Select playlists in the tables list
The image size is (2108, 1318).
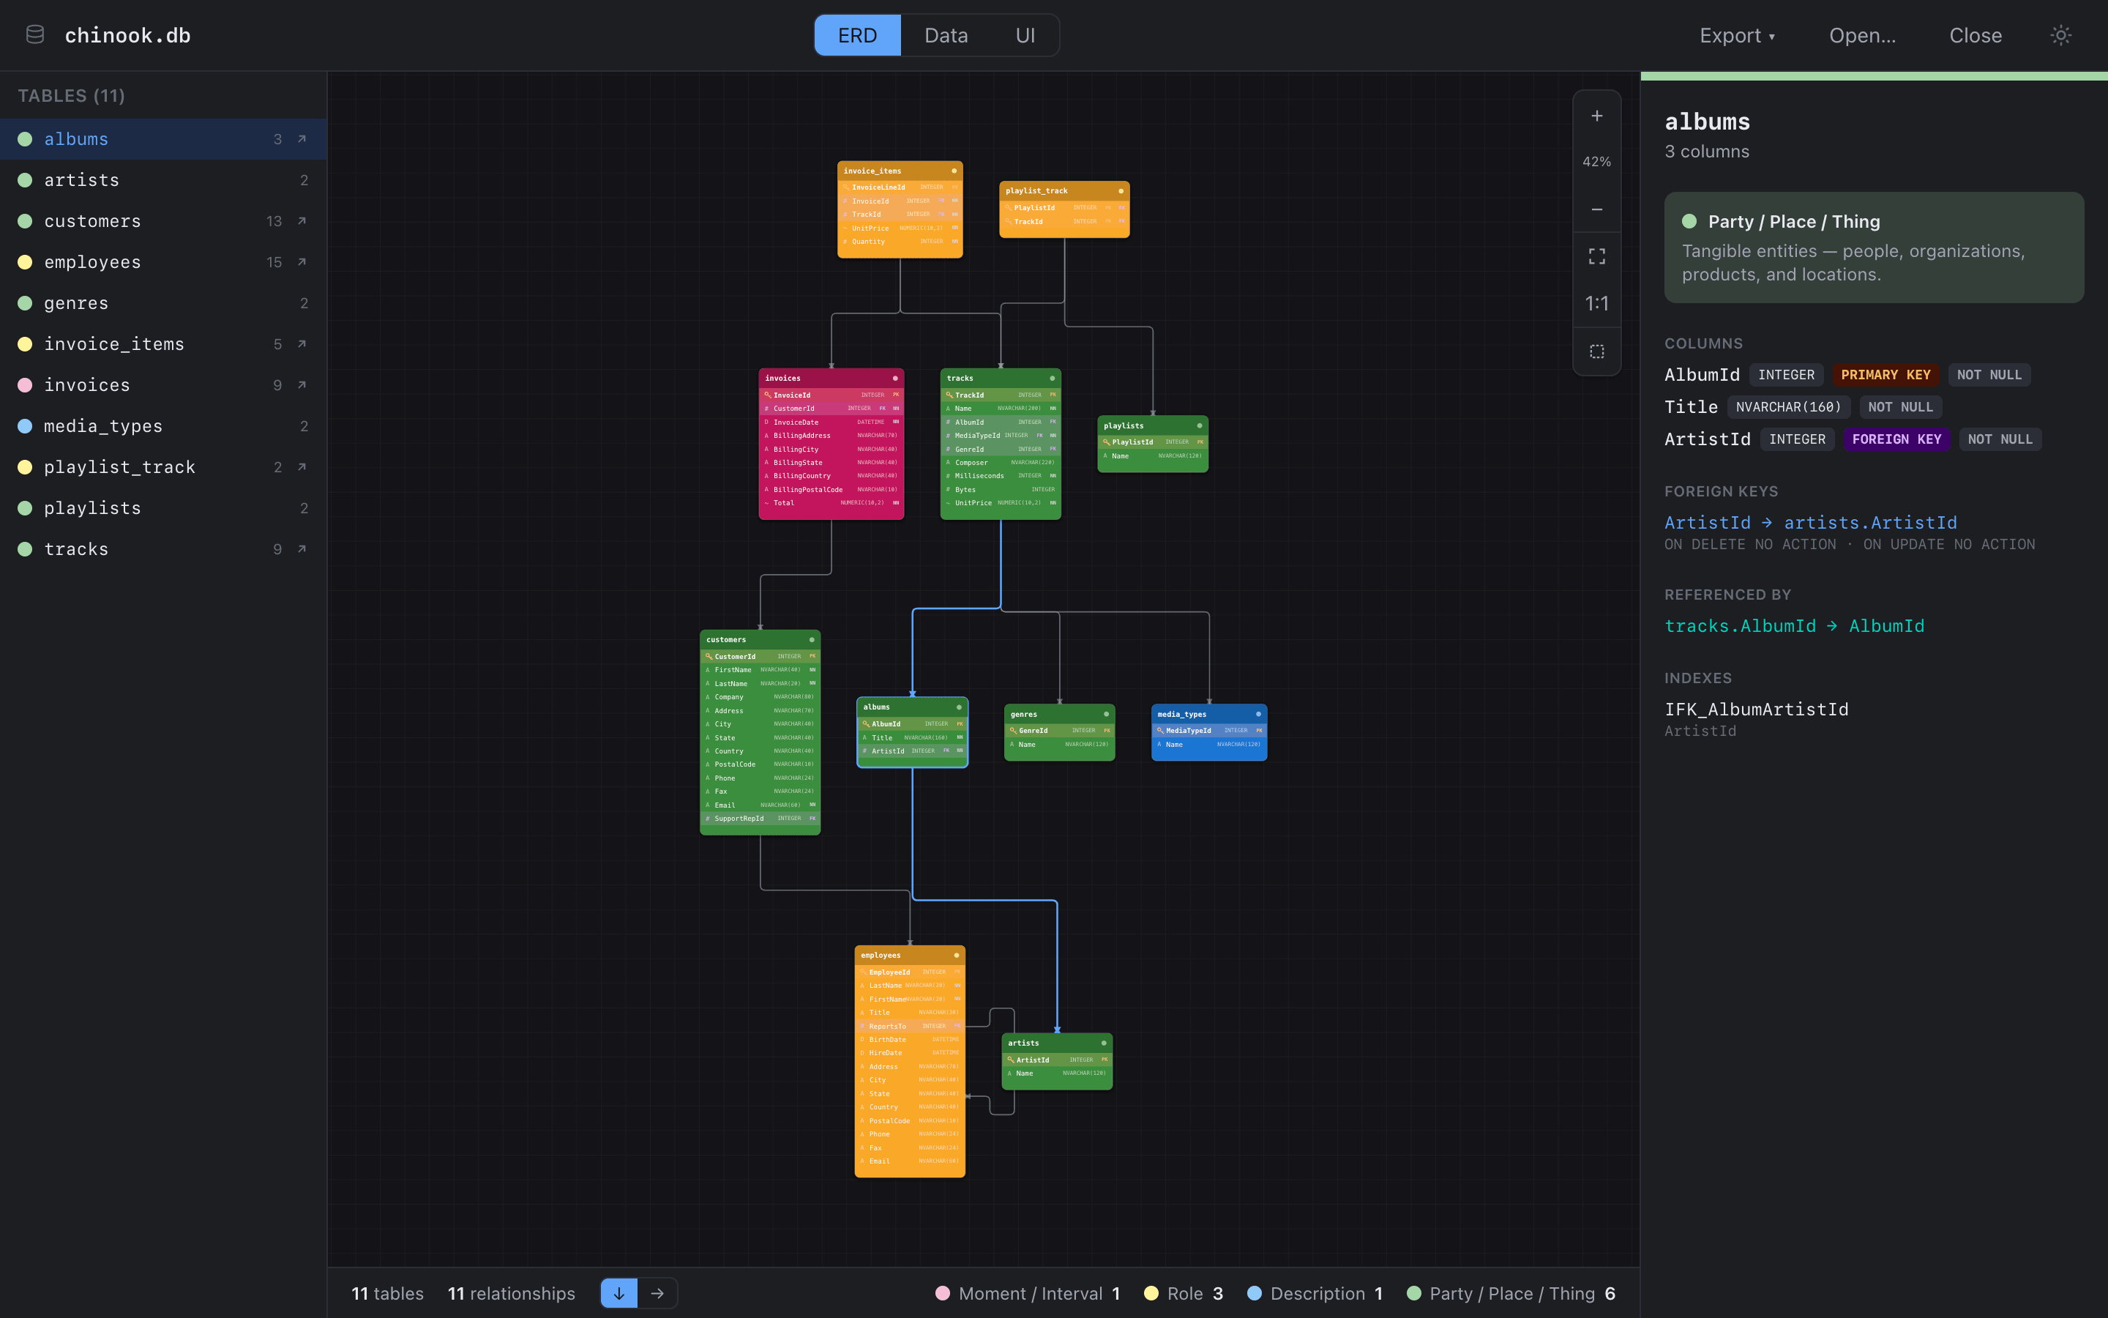point(163,507)
